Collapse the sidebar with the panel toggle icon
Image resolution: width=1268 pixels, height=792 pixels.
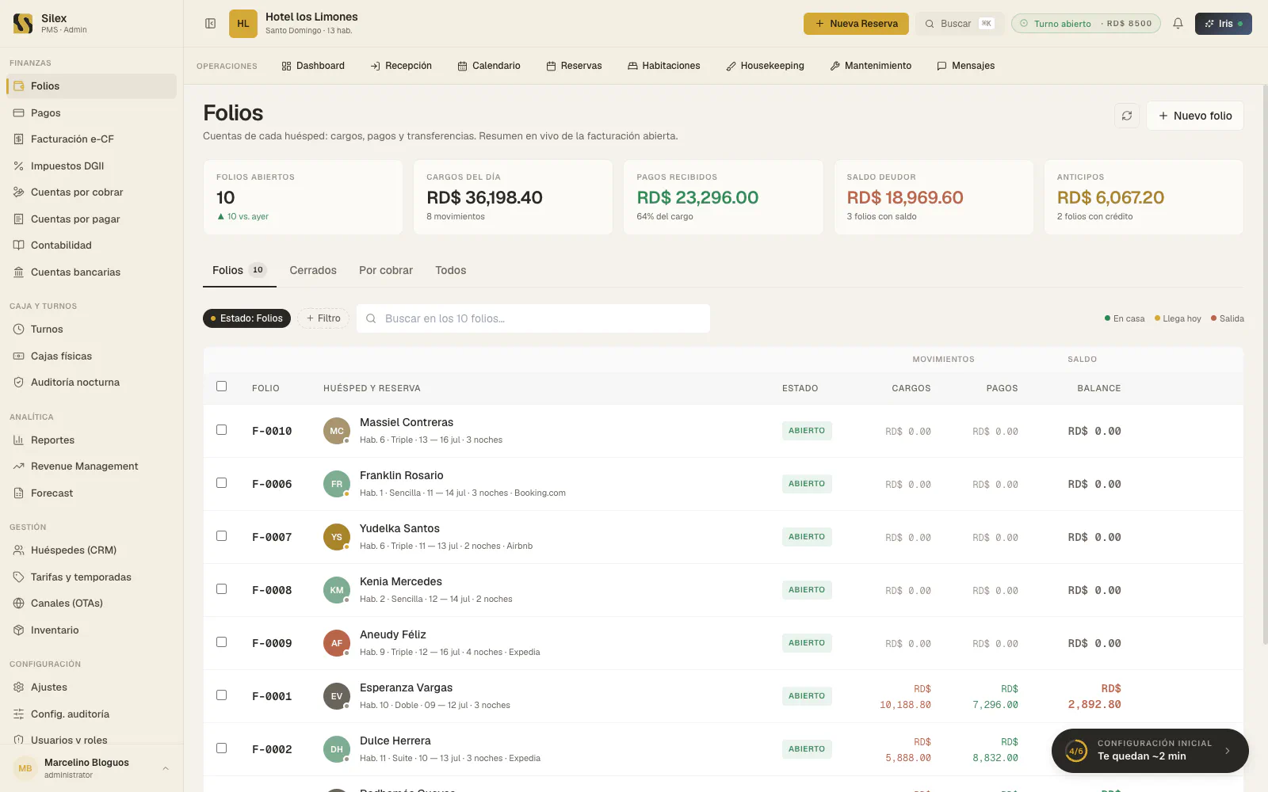tap(211, 24)
